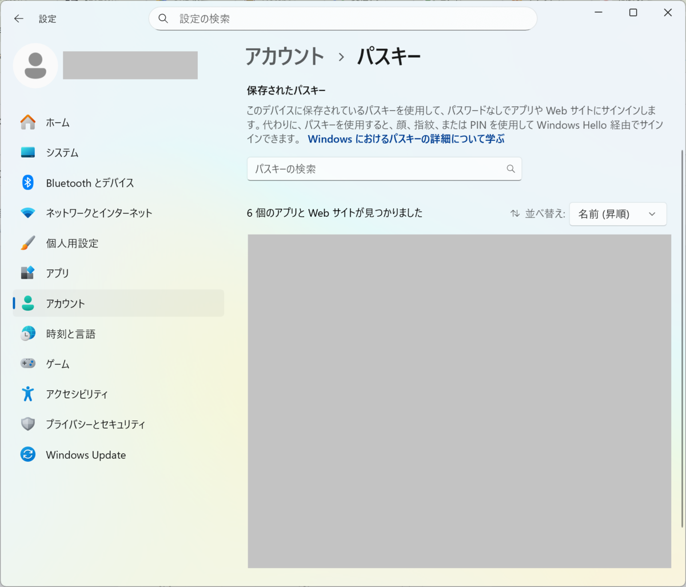Open ネットワークとインターネット settings

tap(98, 213)
